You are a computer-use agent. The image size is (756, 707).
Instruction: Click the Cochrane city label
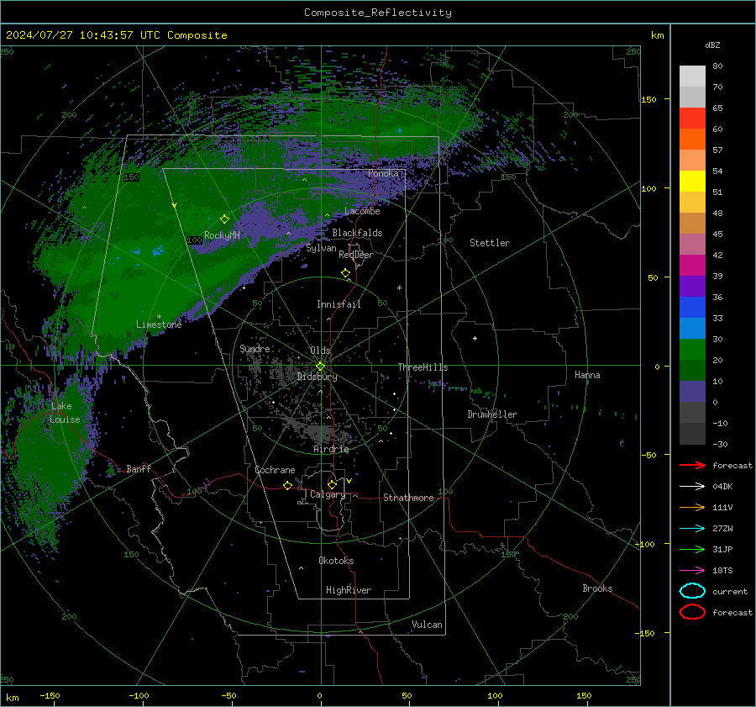[x=275, y=470]
